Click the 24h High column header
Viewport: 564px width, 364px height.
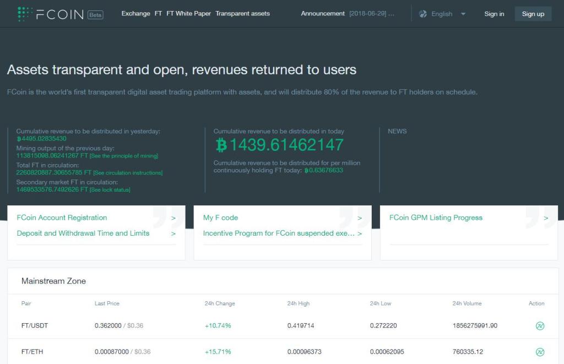coord(298,303)
